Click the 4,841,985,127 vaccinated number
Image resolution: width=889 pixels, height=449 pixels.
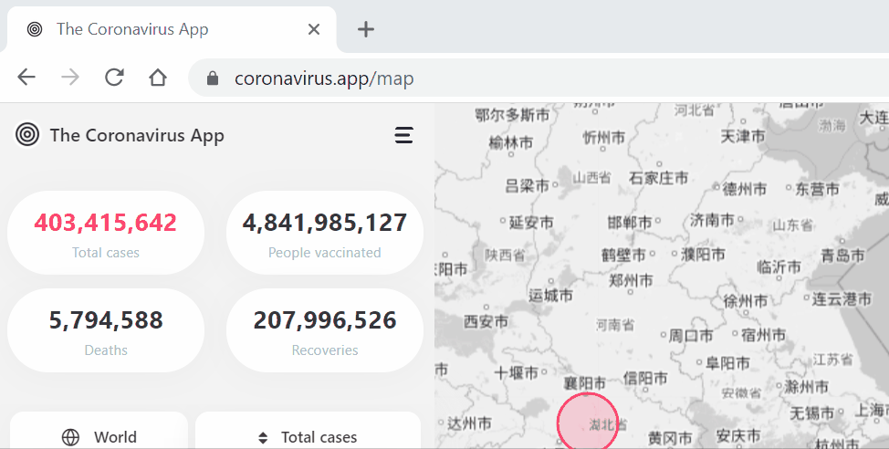coord(325,223)
